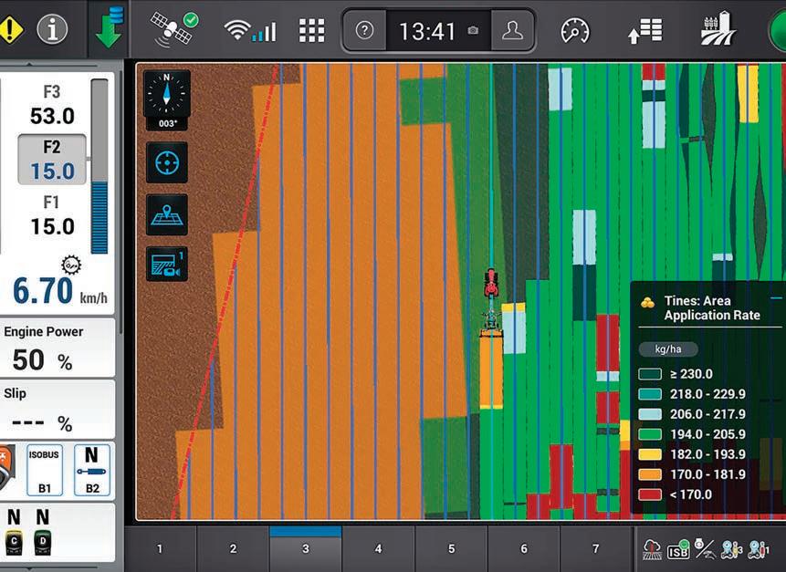Image resolution: width=786 pixels, height=572 pixels.
Task: Tap the cloud seeding task icon
Action: tap(652, 550)
